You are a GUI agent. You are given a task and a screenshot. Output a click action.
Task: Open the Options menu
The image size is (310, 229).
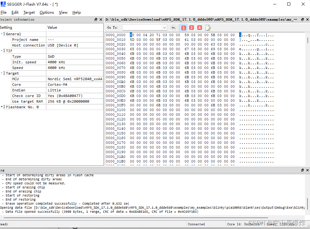47,12
